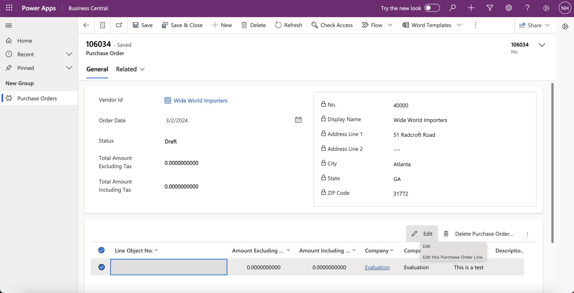Viewport: 574px width, 293px height.
Task: Collapse the left navigation hamburger menu
Action: (x=9, y=26)
